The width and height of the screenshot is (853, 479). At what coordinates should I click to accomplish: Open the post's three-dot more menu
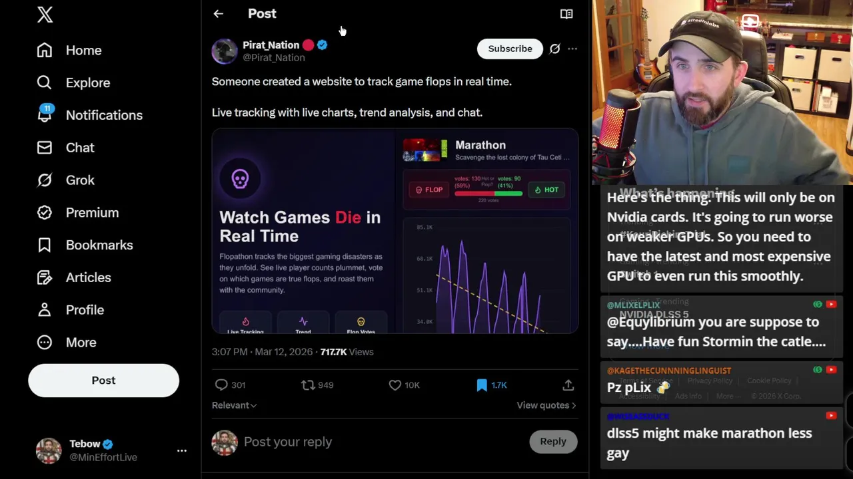(572, 49)
